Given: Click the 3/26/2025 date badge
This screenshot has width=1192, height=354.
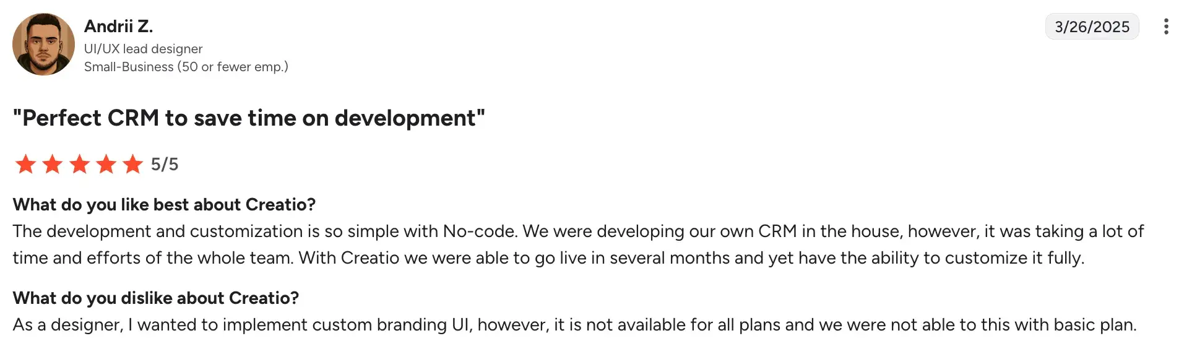Looking at the screenshot, I should [1092, 27].
